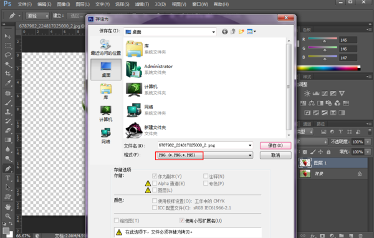Screen dimensions: 374x238
Task: Select the Crop tool
Action: tap(8, 74)
